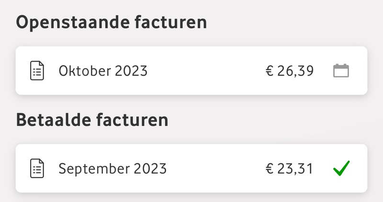Select the € 26,39 amount
383x202 pixels.
click(x=290, y=71)
